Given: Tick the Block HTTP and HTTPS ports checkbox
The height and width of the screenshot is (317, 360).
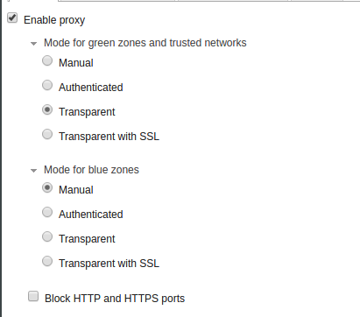Looking at the screenshot, I should point(33,296).
